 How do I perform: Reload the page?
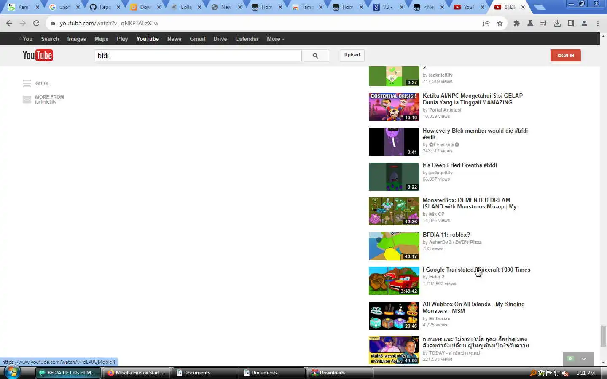tap(36, 23)
